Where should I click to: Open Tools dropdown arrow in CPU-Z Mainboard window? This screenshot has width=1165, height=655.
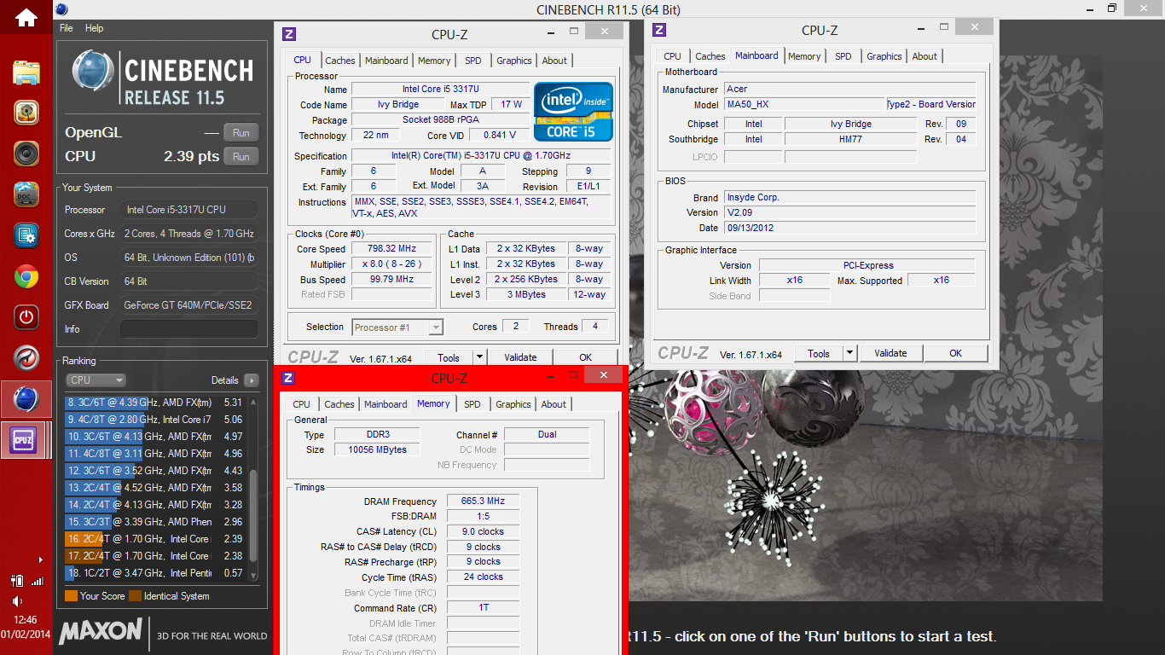click(850, 353)
